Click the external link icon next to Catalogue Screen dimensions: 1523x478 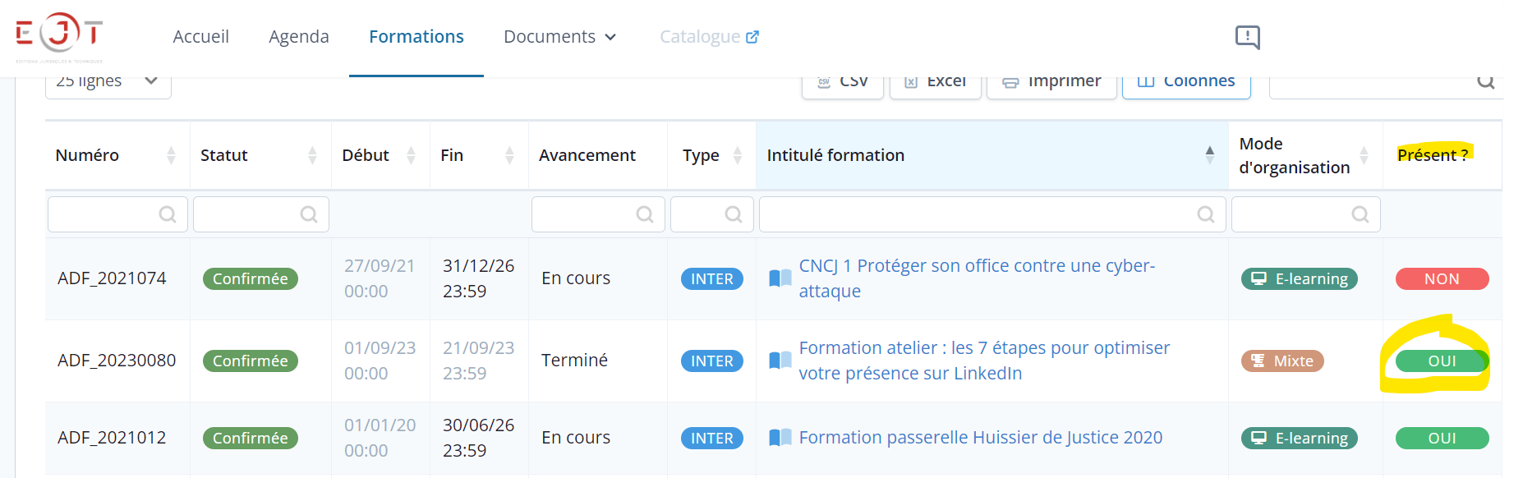click(x=752, y=37)
